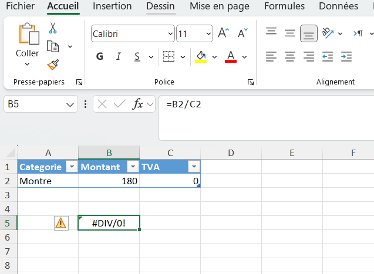The height and width of the screenshot is (274, 374).
Task: Toggle italic formatting with I button
Action: [119, 57]
